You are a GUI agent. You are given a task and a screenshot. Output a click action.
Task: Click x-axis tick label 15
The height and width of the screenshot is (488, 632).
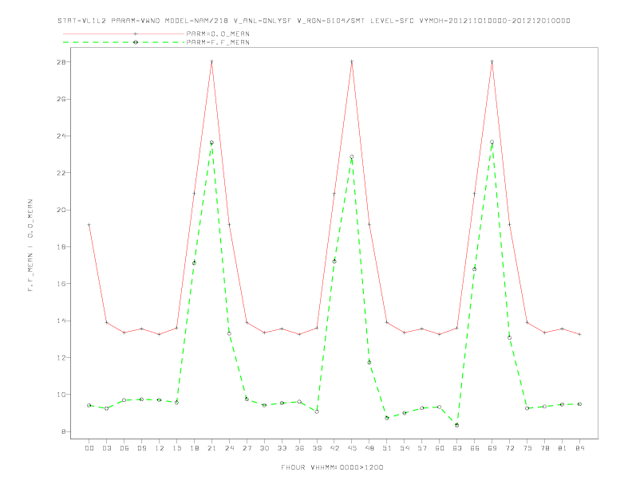176,448
